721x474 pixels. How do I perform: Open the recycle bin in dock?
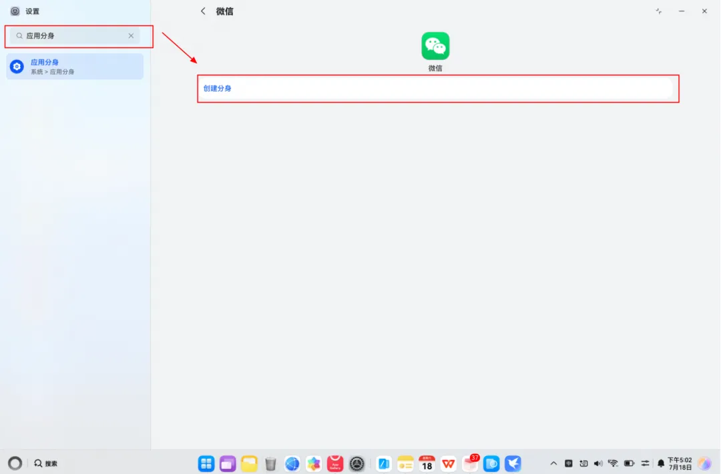[x=270, y=463]
